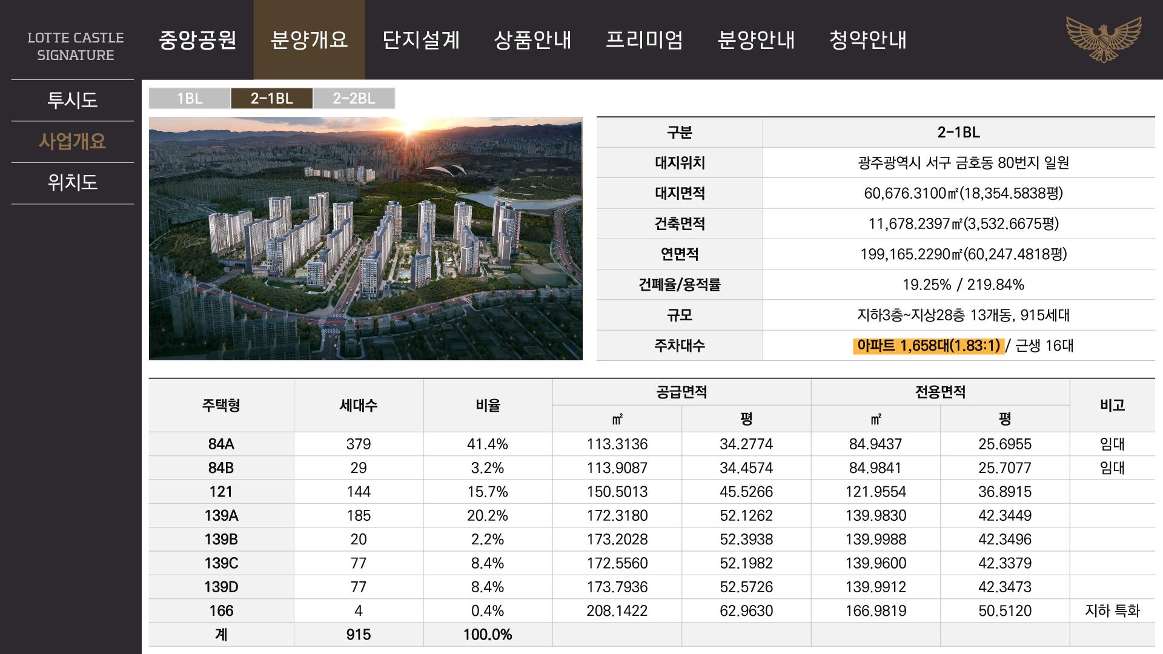Viewport: 1163px width, 654px height.
Task: Open the 청약안내 menu
Action: 867,40
